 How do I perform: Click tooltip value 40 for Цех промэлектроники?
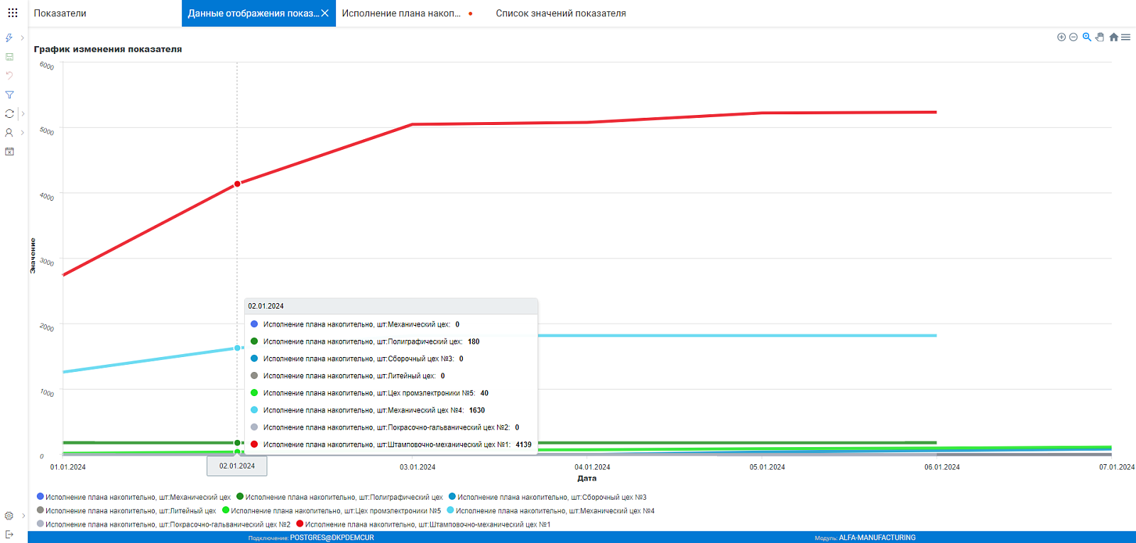coord(484,393)
